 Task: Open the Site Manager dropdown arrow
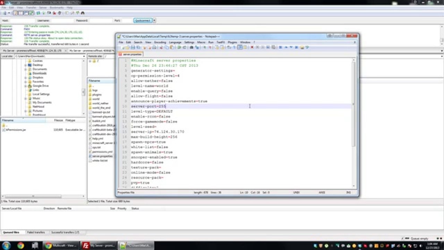tap(9, 13)
